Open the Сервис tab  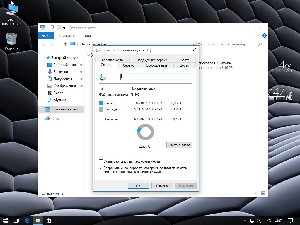pos(128,65)
